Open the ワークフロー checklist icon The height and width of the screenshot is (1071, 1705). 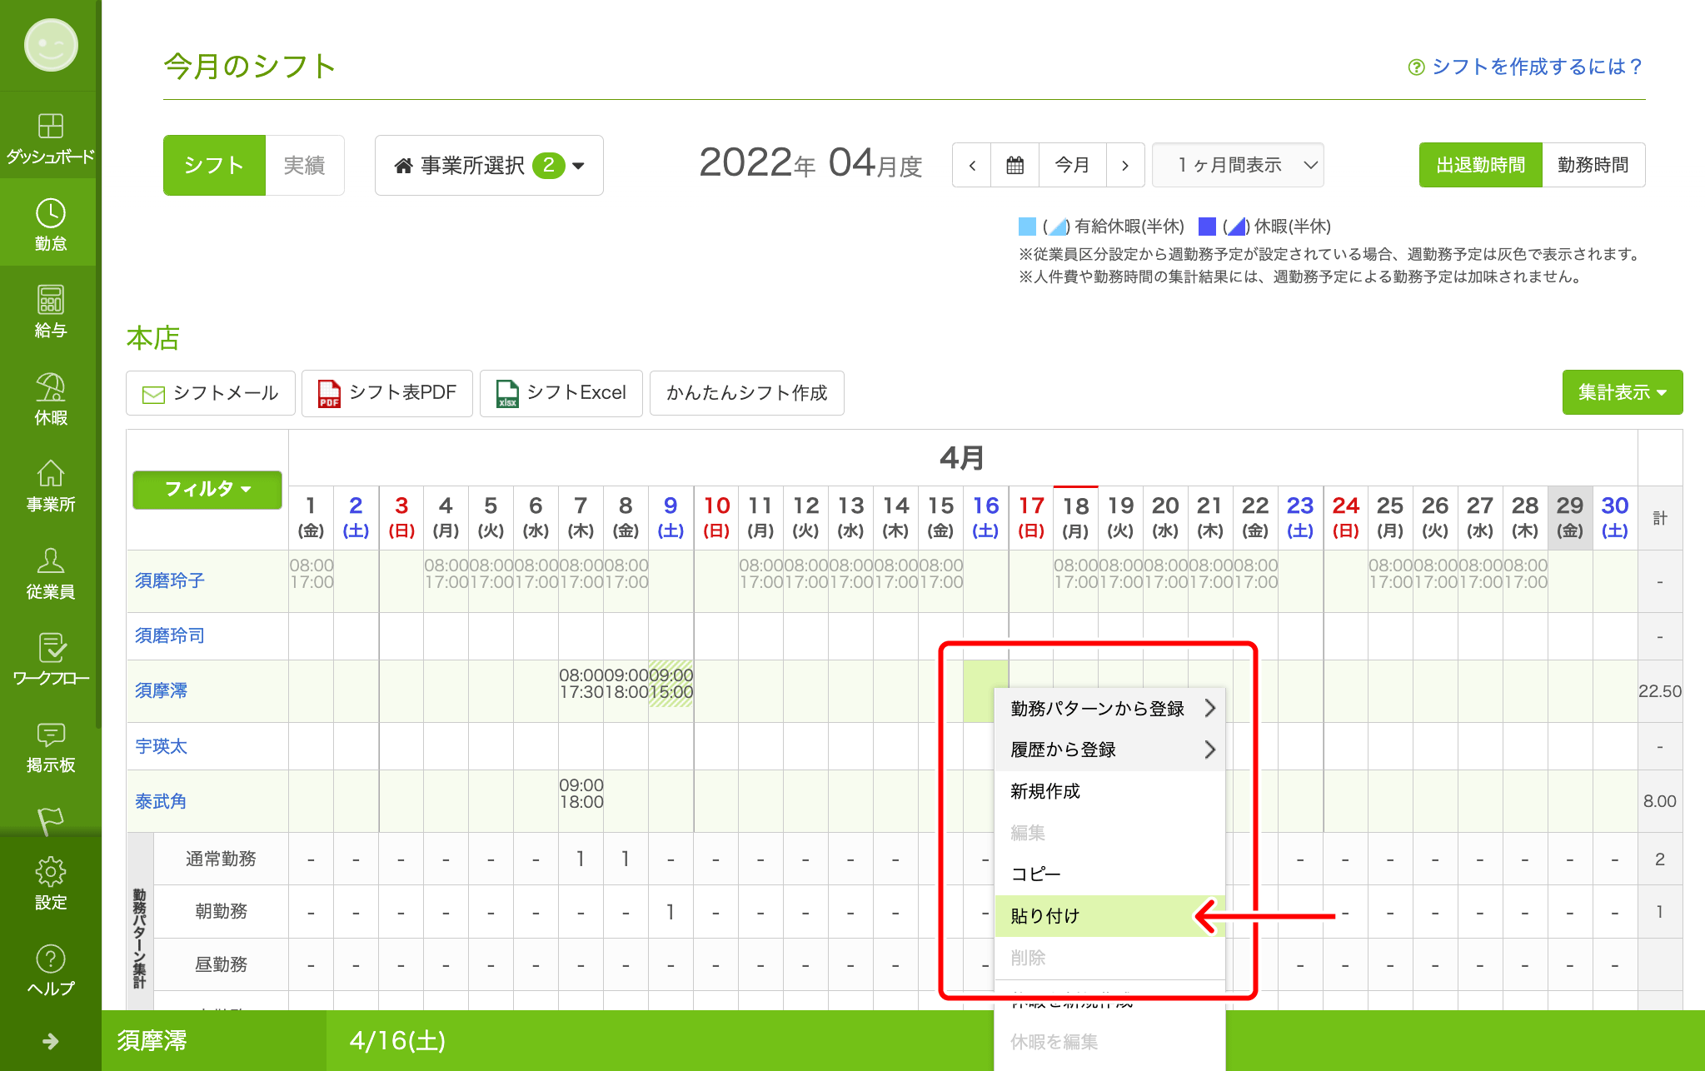(x=50, y=659)
